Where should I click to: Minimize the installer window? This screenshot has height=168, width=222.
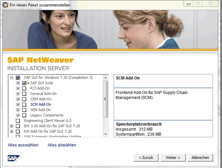click(189, 4)
